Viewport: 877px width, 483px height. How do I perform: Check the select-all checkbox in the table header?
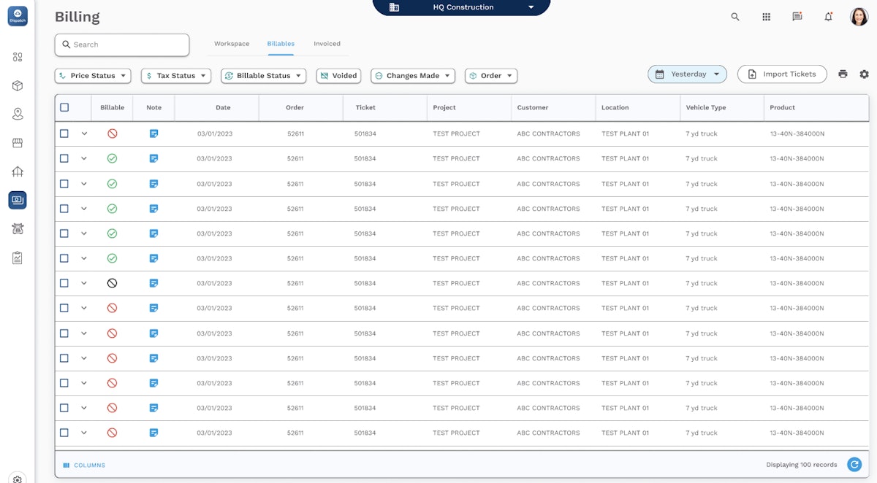point(64,107)
